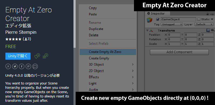Open the エディタ拡張 category link
The image size is (215, 105).
18,26
